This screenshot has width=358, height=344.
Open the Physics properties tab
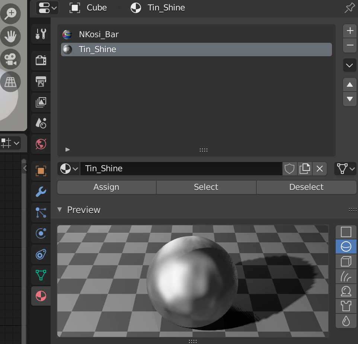pyautogui.click(x=41, y=233)
